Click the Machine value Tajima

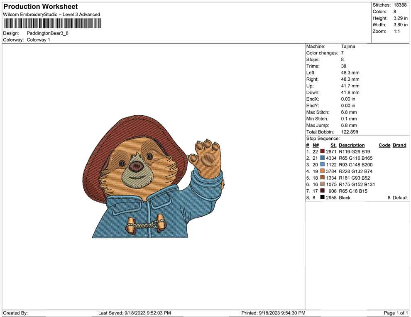point(348,46)
